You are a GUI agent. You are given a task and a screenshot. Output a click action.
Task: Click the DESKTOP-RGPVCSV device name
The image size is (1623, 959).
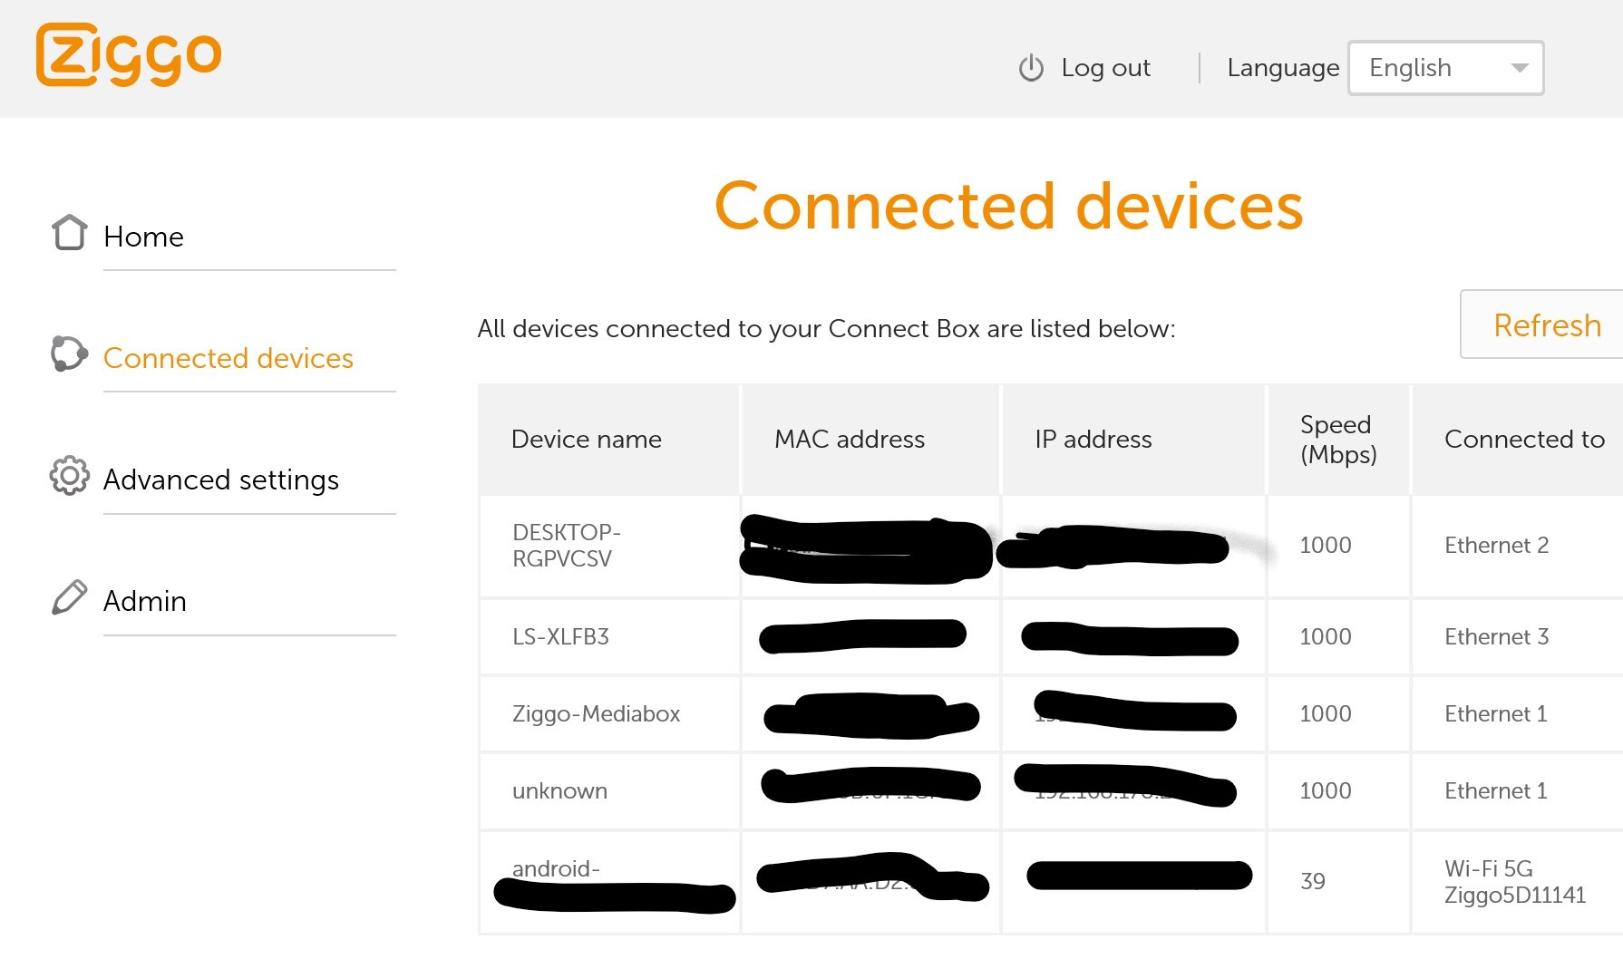point(566,545)
